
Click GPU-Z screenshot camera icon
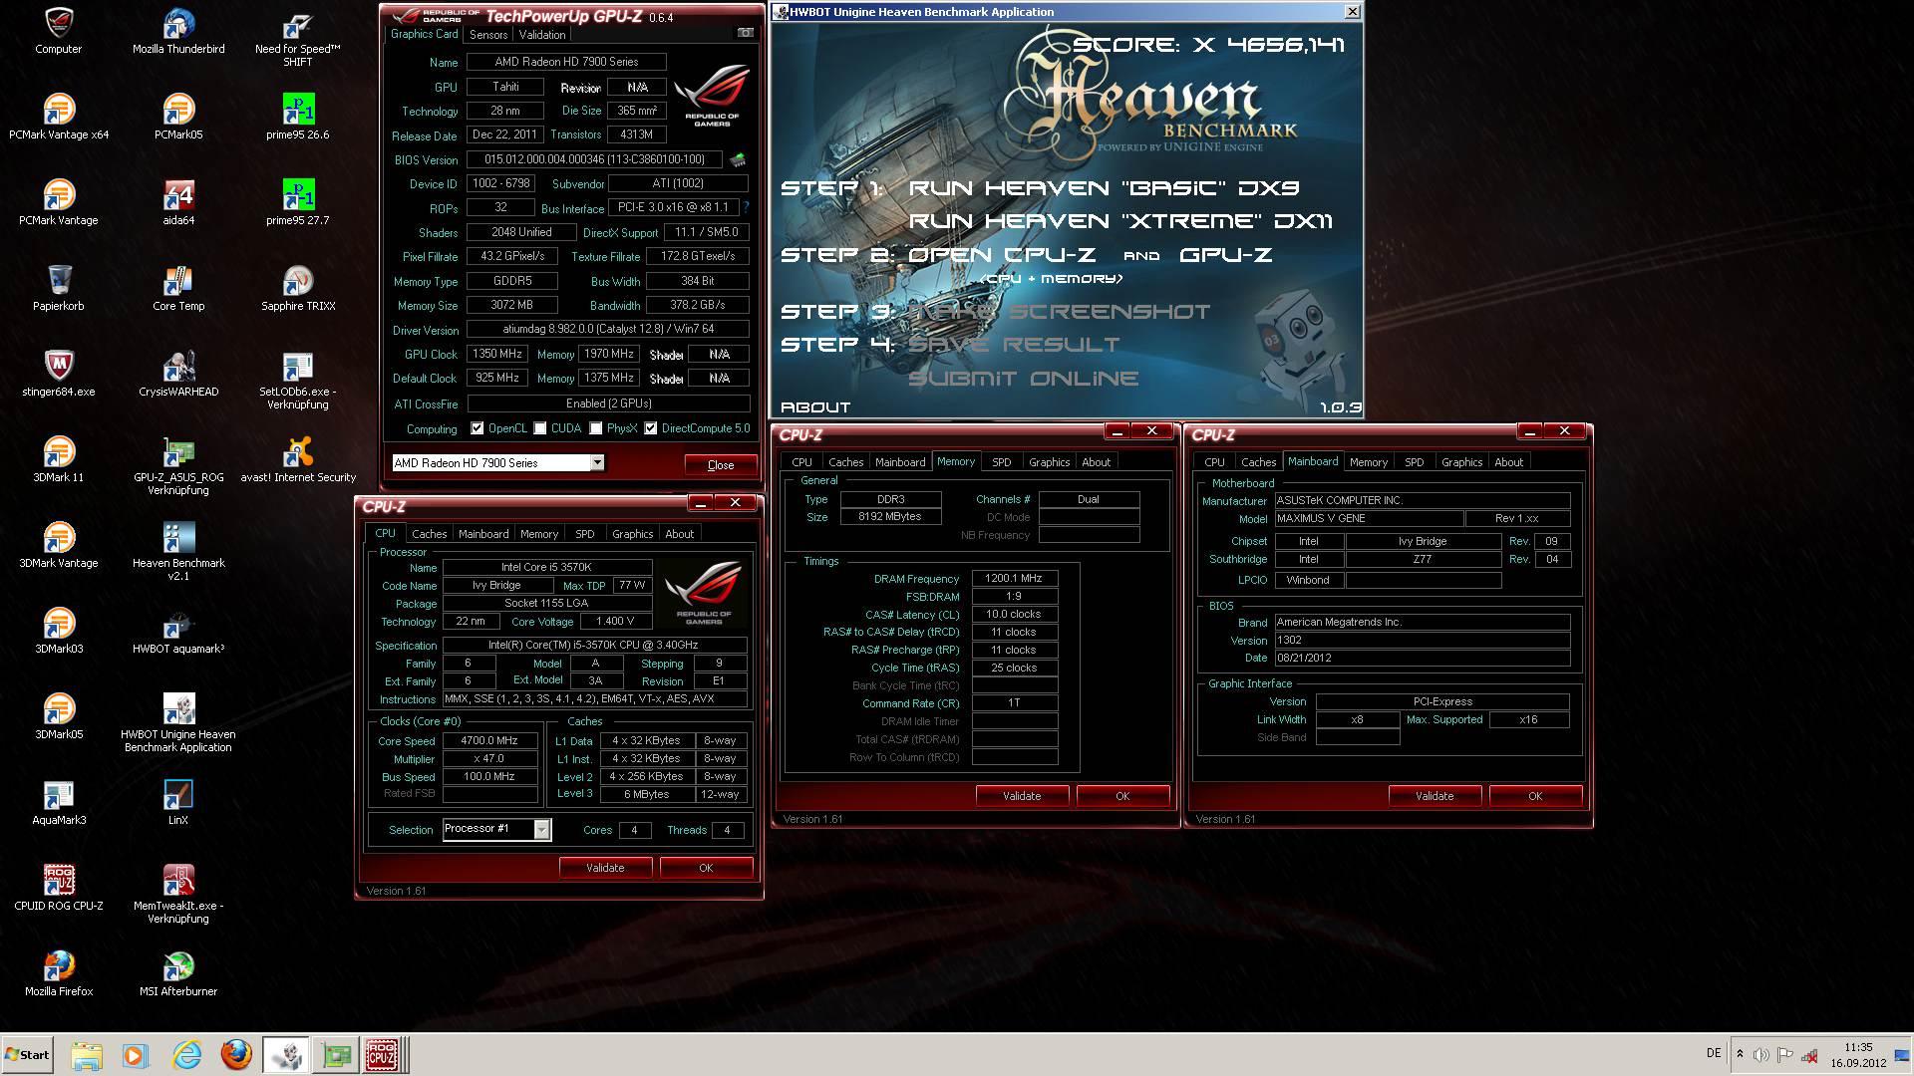coord(745,33)
